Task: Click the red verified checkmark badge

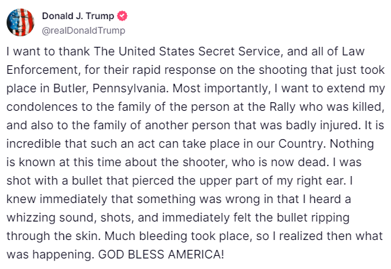Action: [122, 16]
